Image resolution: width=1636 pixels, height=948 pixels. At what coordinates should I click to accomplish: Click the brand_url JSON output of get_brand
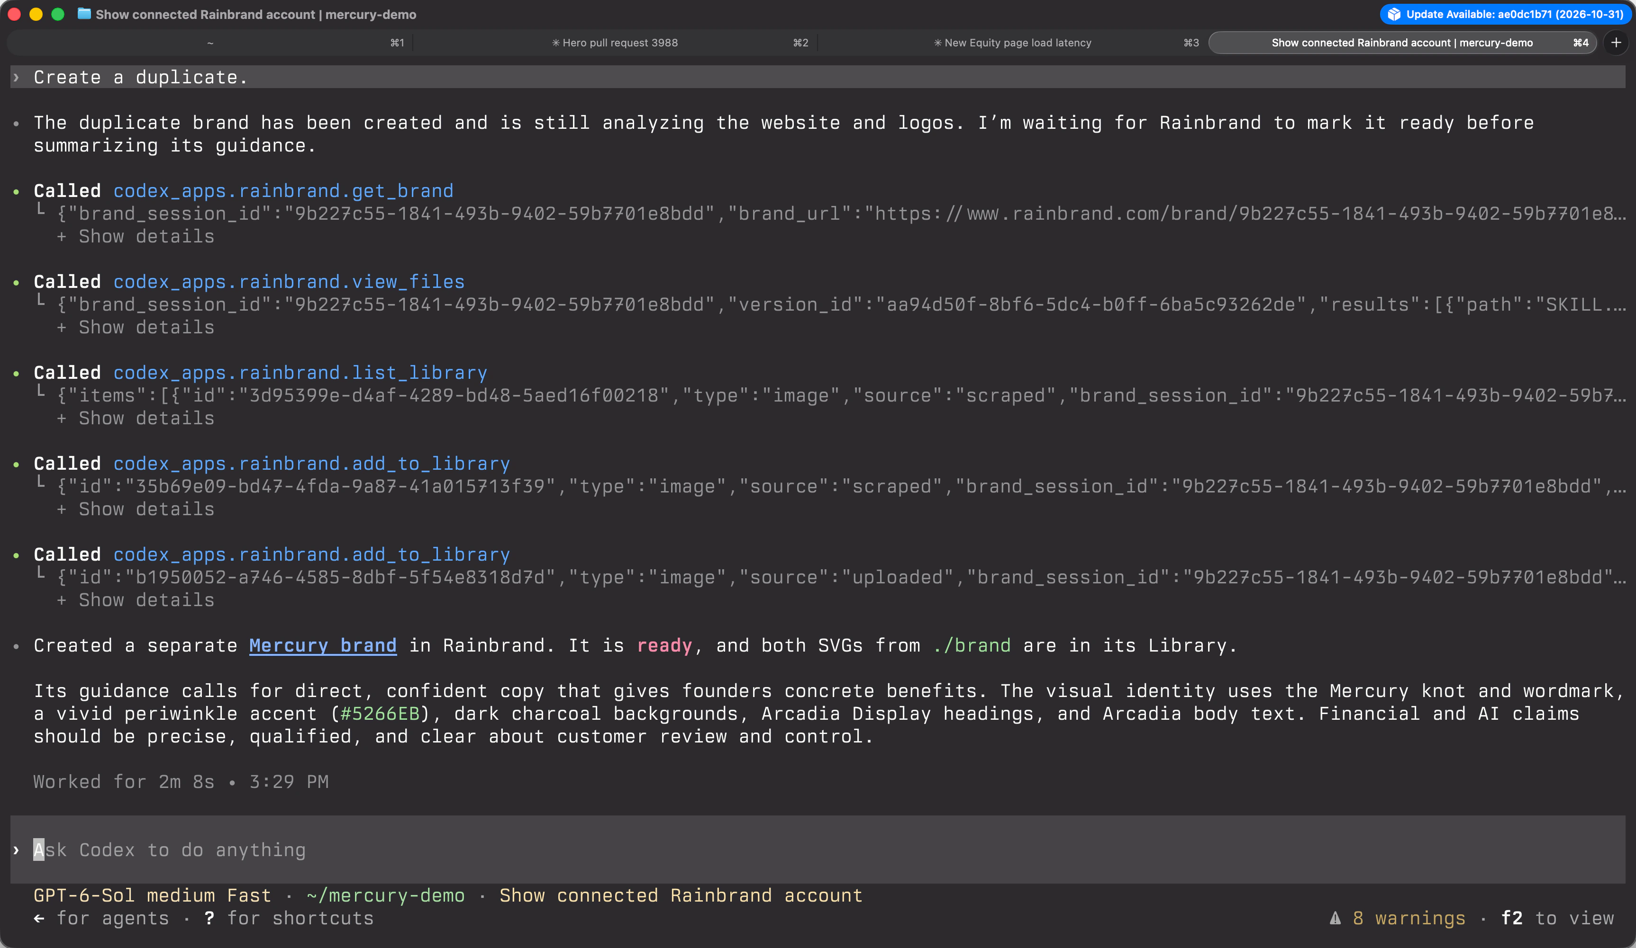[841, 214]
